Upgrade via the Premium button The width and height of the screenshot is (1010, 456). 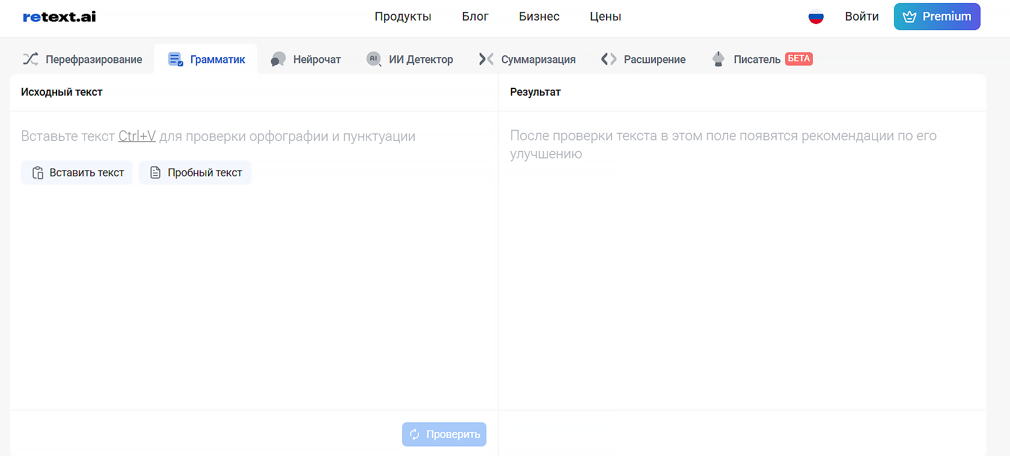pyautogui.click(x=937, y=17)
